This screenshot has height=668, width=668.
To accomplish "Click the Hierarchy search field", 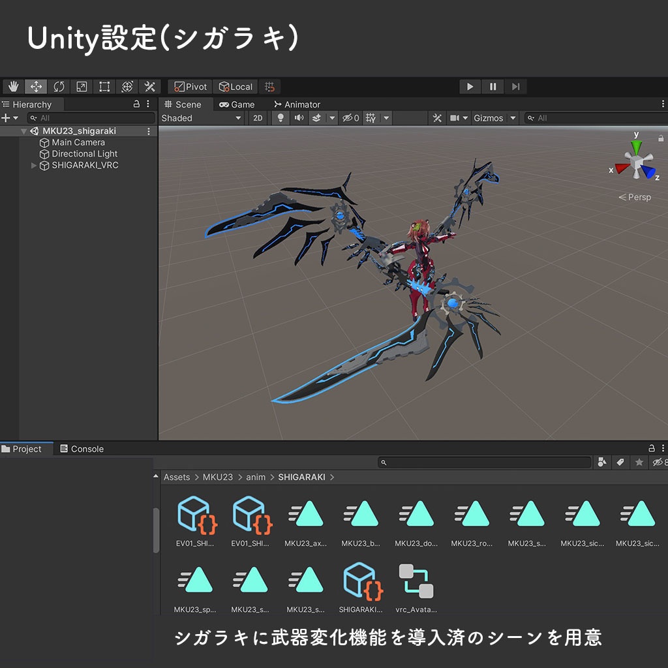I will (x=91, y=118).
